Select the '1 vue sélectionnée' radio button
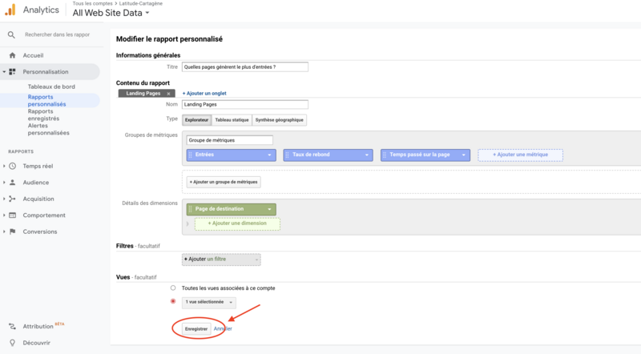The width and height of the screenshot is (641, 354). pos(173,302)
